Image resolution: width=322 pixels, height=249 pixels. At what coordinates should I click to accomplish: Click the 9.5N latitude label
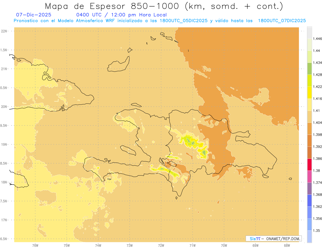[4, 126]
